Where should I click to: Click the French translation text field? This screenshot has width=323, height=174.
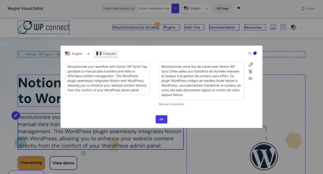click(x=201, y=81)
